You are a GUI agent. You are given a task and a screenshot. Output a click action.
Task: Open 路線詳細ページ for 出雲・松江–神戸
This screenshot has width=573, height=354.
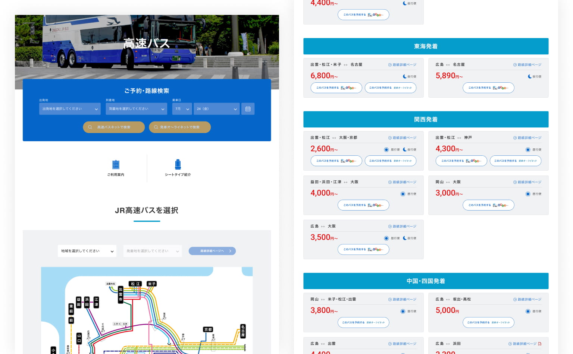click(x=527, y=138)
